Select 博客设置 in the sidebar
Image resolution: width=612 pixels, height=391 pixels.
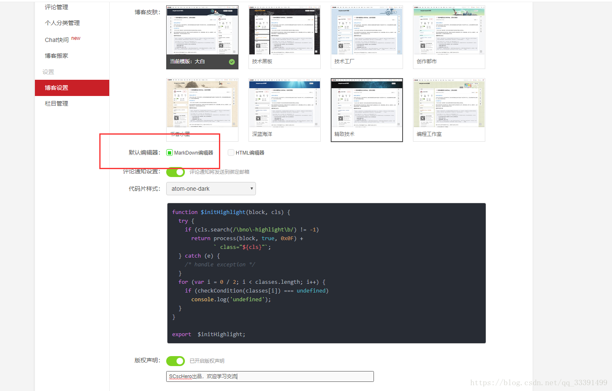[x=72, y=88]
